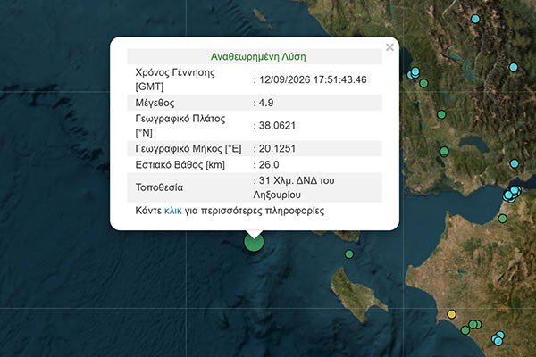Select the green marker north of Zakynthos island
The image size is (536, 357).
pyautogui.click(x=349, y=254)
